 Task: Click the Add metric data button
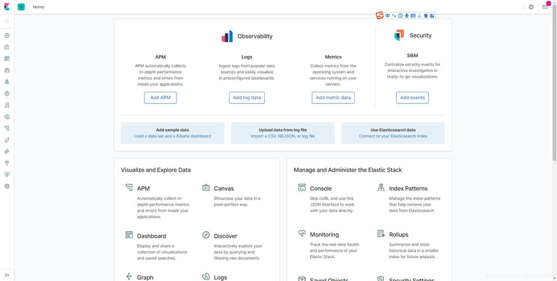[333, 98]
